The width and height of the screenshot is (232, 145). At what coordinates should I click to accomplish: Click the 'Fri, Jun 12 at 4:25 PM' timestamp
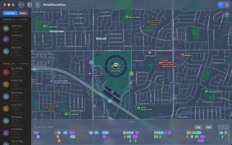tap(43, 127)
